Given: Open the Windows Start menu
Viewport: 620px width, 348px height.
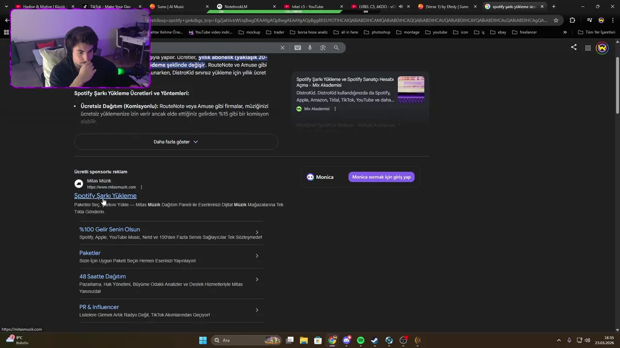Looking at the screenshot, I should coord(203,340).
